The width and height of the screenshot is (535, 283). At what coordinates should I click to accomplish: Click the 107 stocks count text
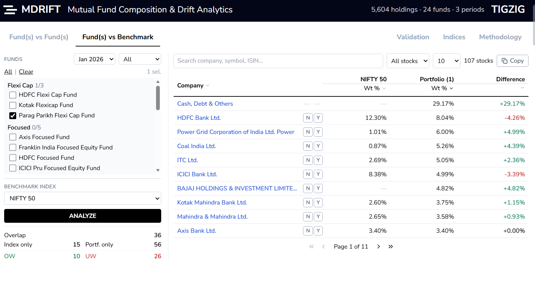[478, 61]
